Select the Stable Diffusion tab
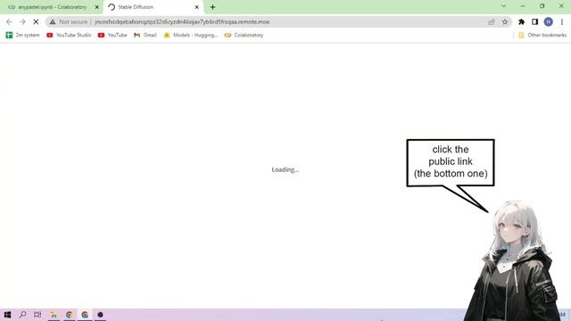The image size is (571, 321). tap(153, 7)
